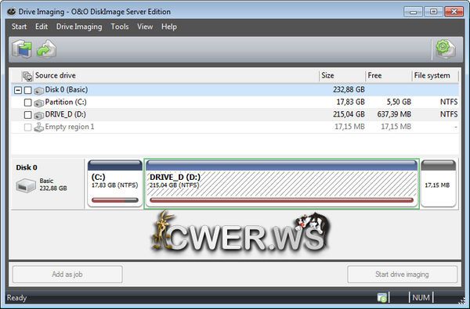Select the Disk 0 (Basic) row
This screenshot has width=470, height=309.
point(235,90)
